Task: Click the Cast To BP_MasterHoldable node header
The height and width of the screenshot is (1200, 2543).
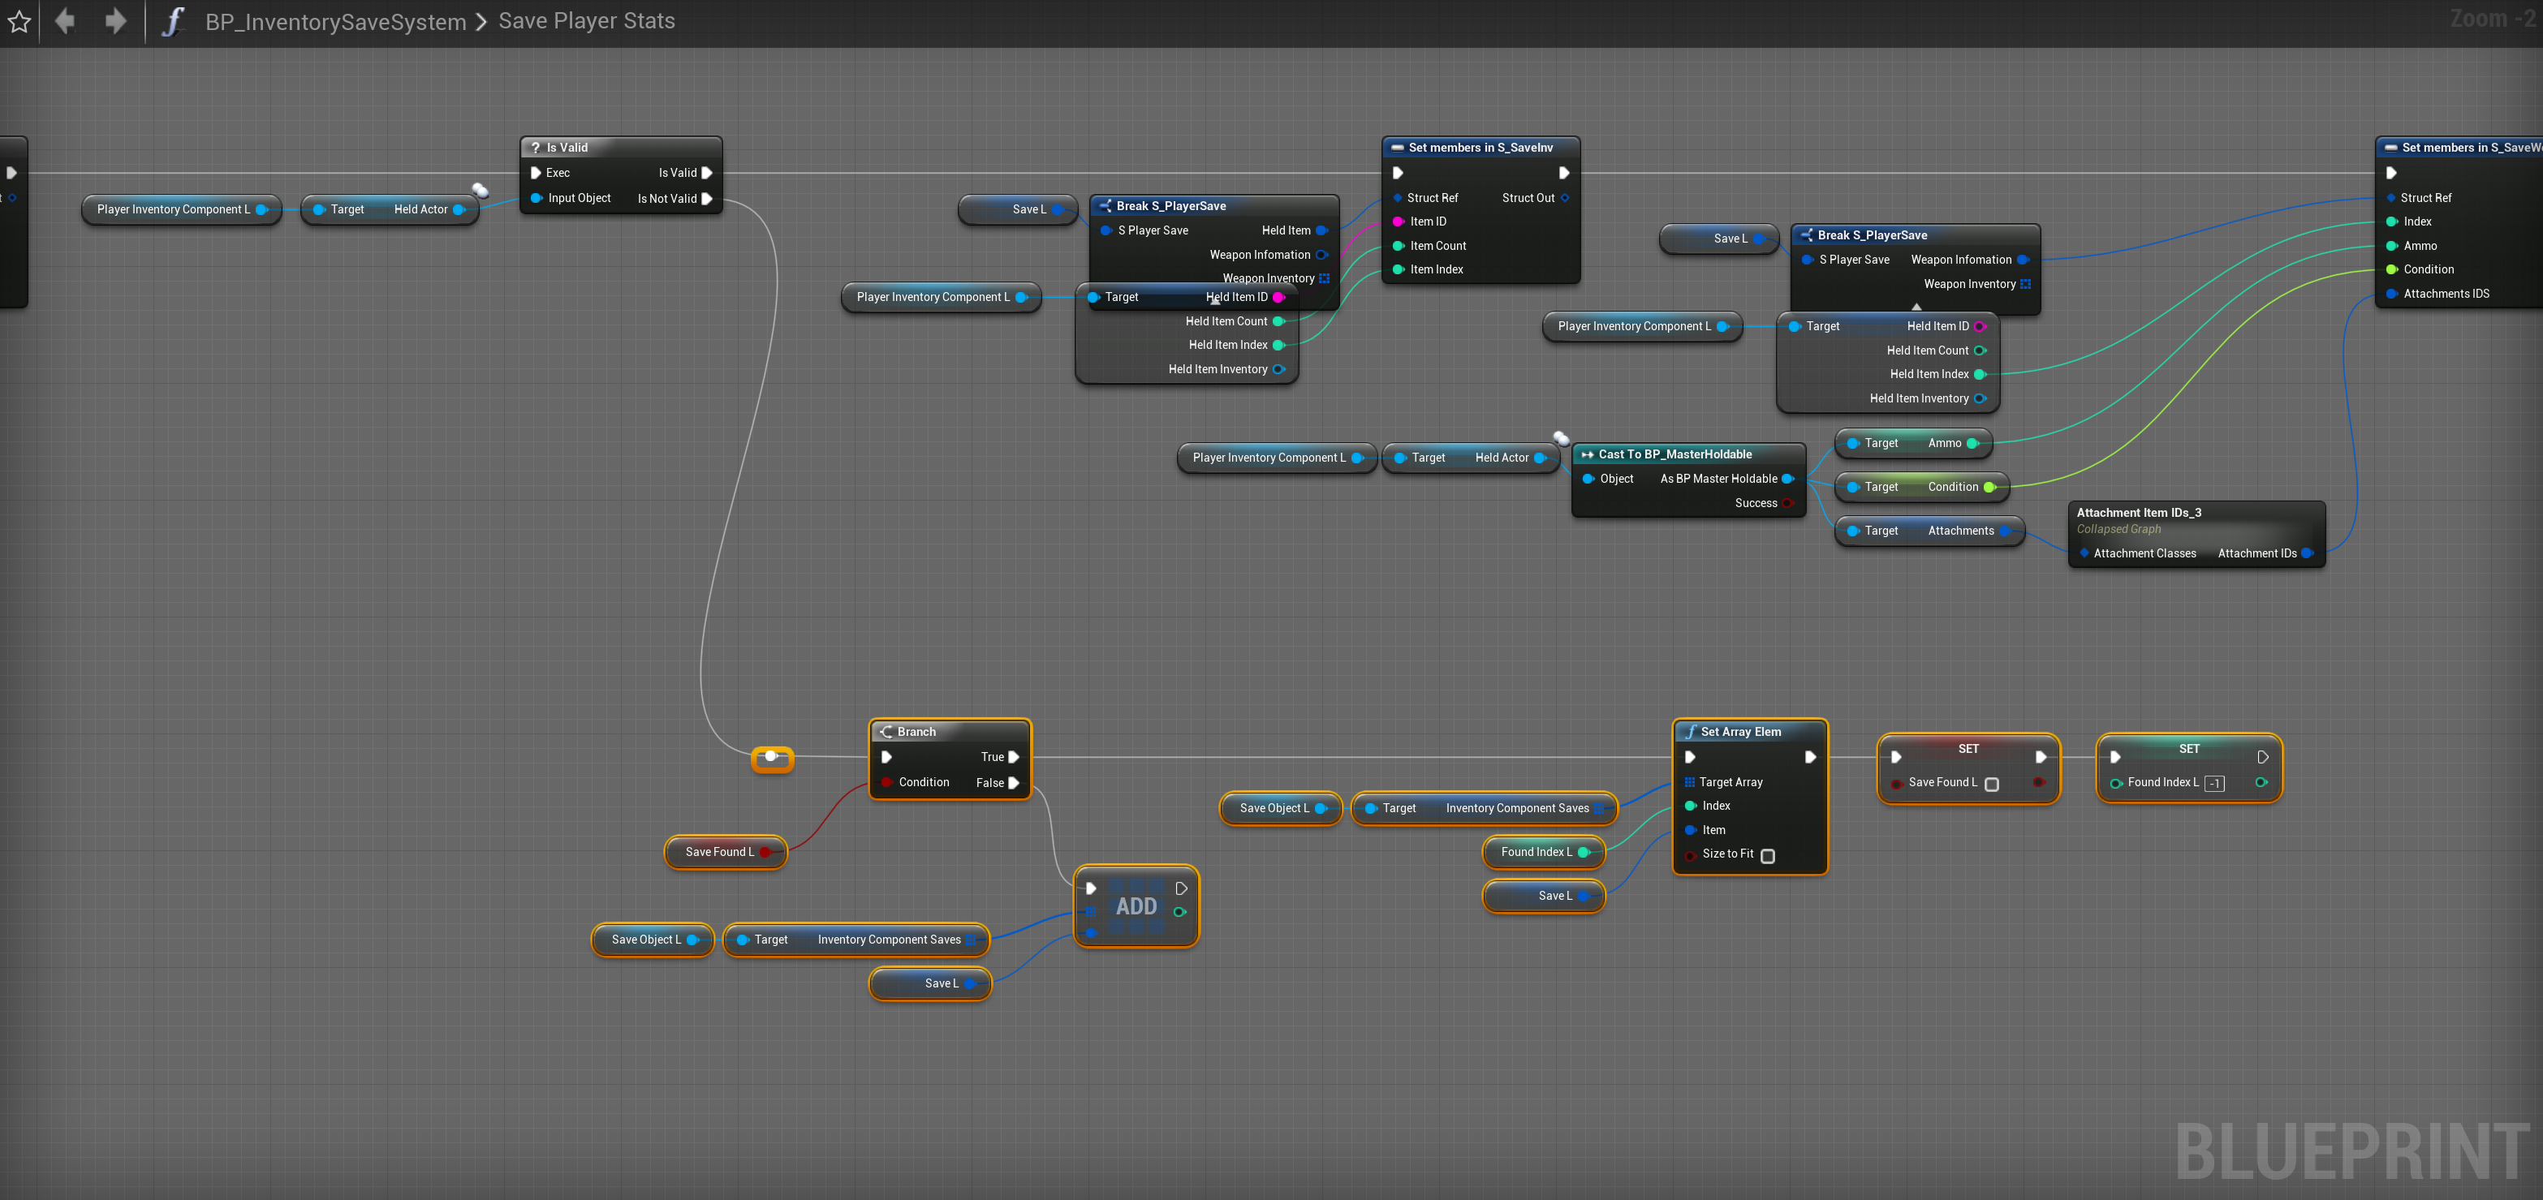Action: pyautogui.click(x=1675, y=454)
